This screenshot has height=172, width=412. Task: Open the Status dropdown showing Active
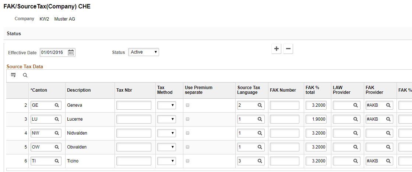(144, 52)
